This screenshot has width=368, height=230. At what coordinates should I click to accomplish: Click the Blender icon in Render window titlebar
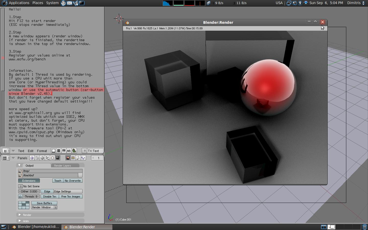coord(127,22)
